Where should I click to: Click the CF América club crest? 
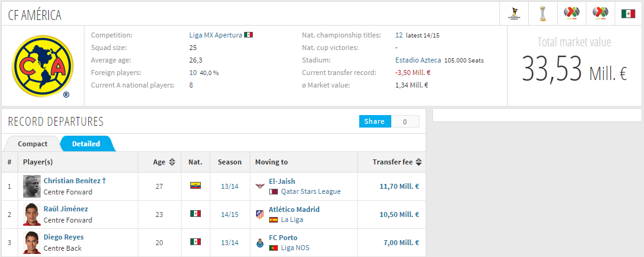[43, 66]
